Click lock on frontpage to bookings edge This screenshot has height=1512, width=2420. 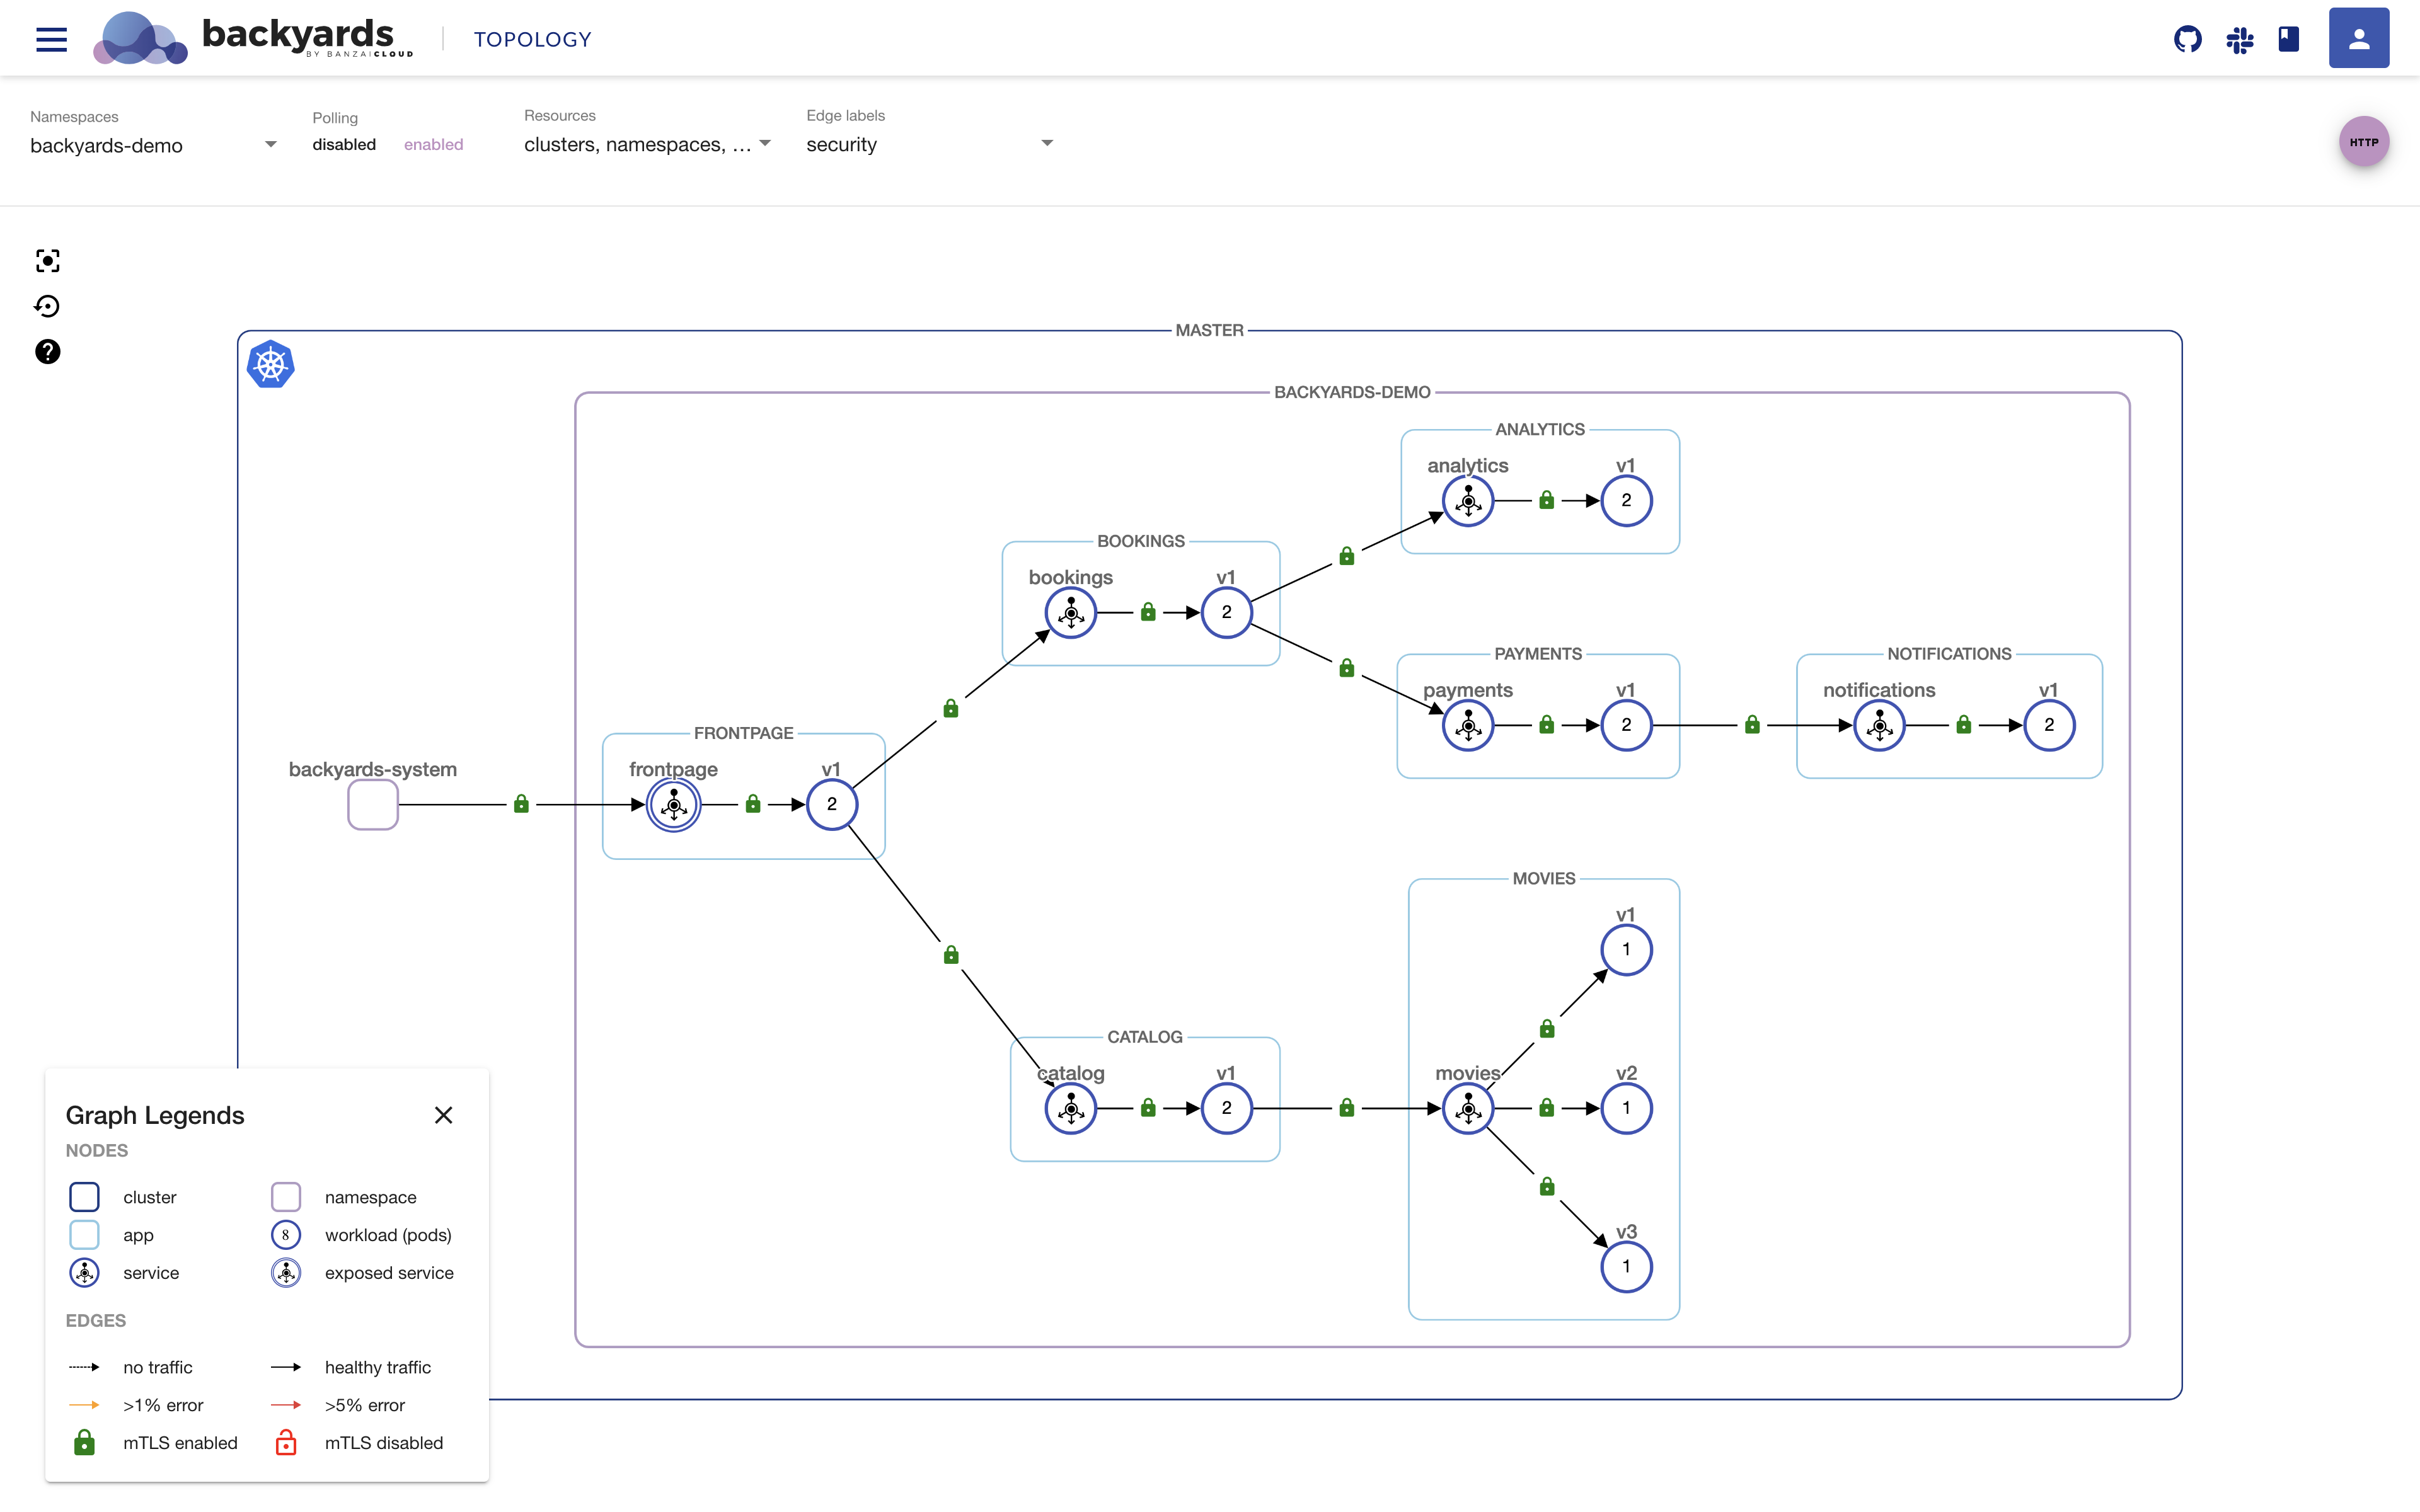pyautogui.click(x=950, y=708)
